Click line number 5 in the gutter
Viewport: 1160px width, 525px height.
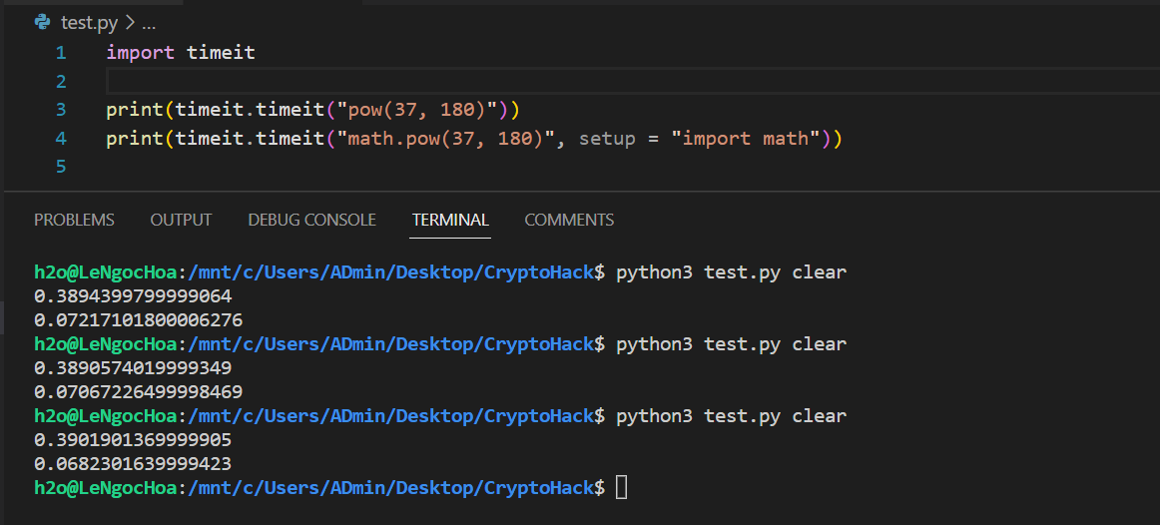pyautogui.click(x=61, y=167)
